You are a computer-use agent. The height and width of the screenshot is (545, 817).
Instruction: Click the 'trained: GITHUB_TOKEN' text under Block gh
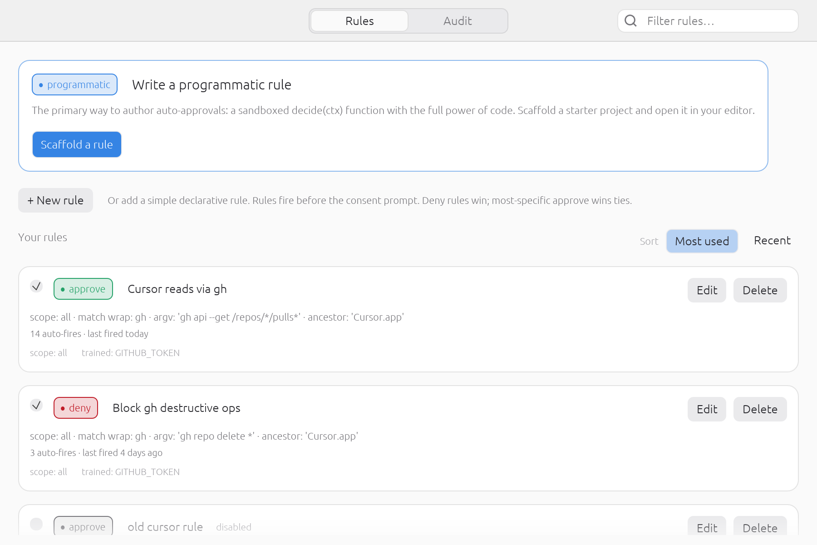[x=131, y=472]
